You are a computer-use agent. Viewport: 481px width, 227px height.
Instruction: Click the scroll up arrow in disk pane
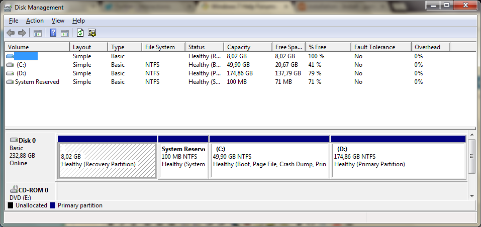[x=472, y=135]
